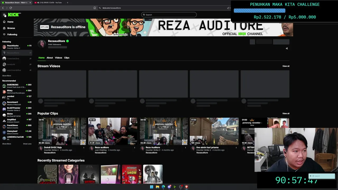338x190 pixels.
Task: Open B0aty recommended channel
Action: tap(16, 92)
